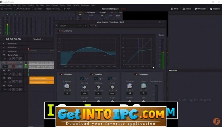Toggle Vocal Channel plugin bypass
This screenshot has height=127, width=222.
pyautogui.click(x=59, y=31)
